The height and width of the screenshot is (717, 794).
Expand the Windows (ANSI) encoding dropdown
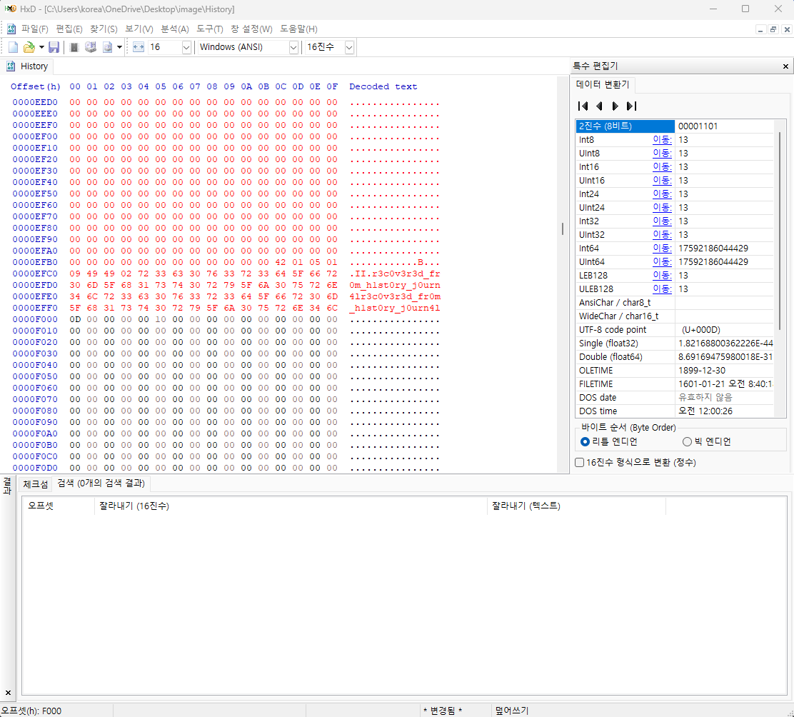tap(293, 47)
